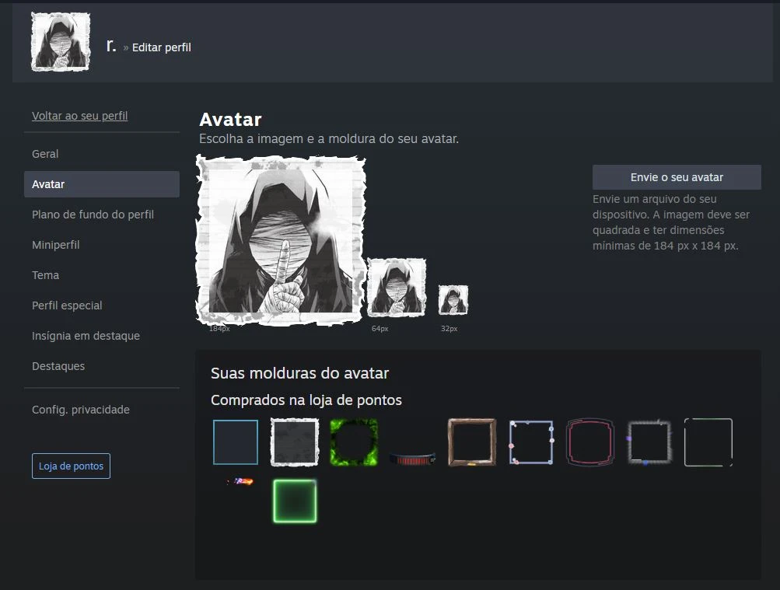Screen dimensions: 780x590
Task: Open the Miniperfil section
Action: click(x=55, y=245)
